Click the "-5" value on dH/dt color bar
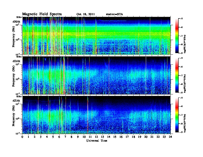 click(x=181, y=19)
